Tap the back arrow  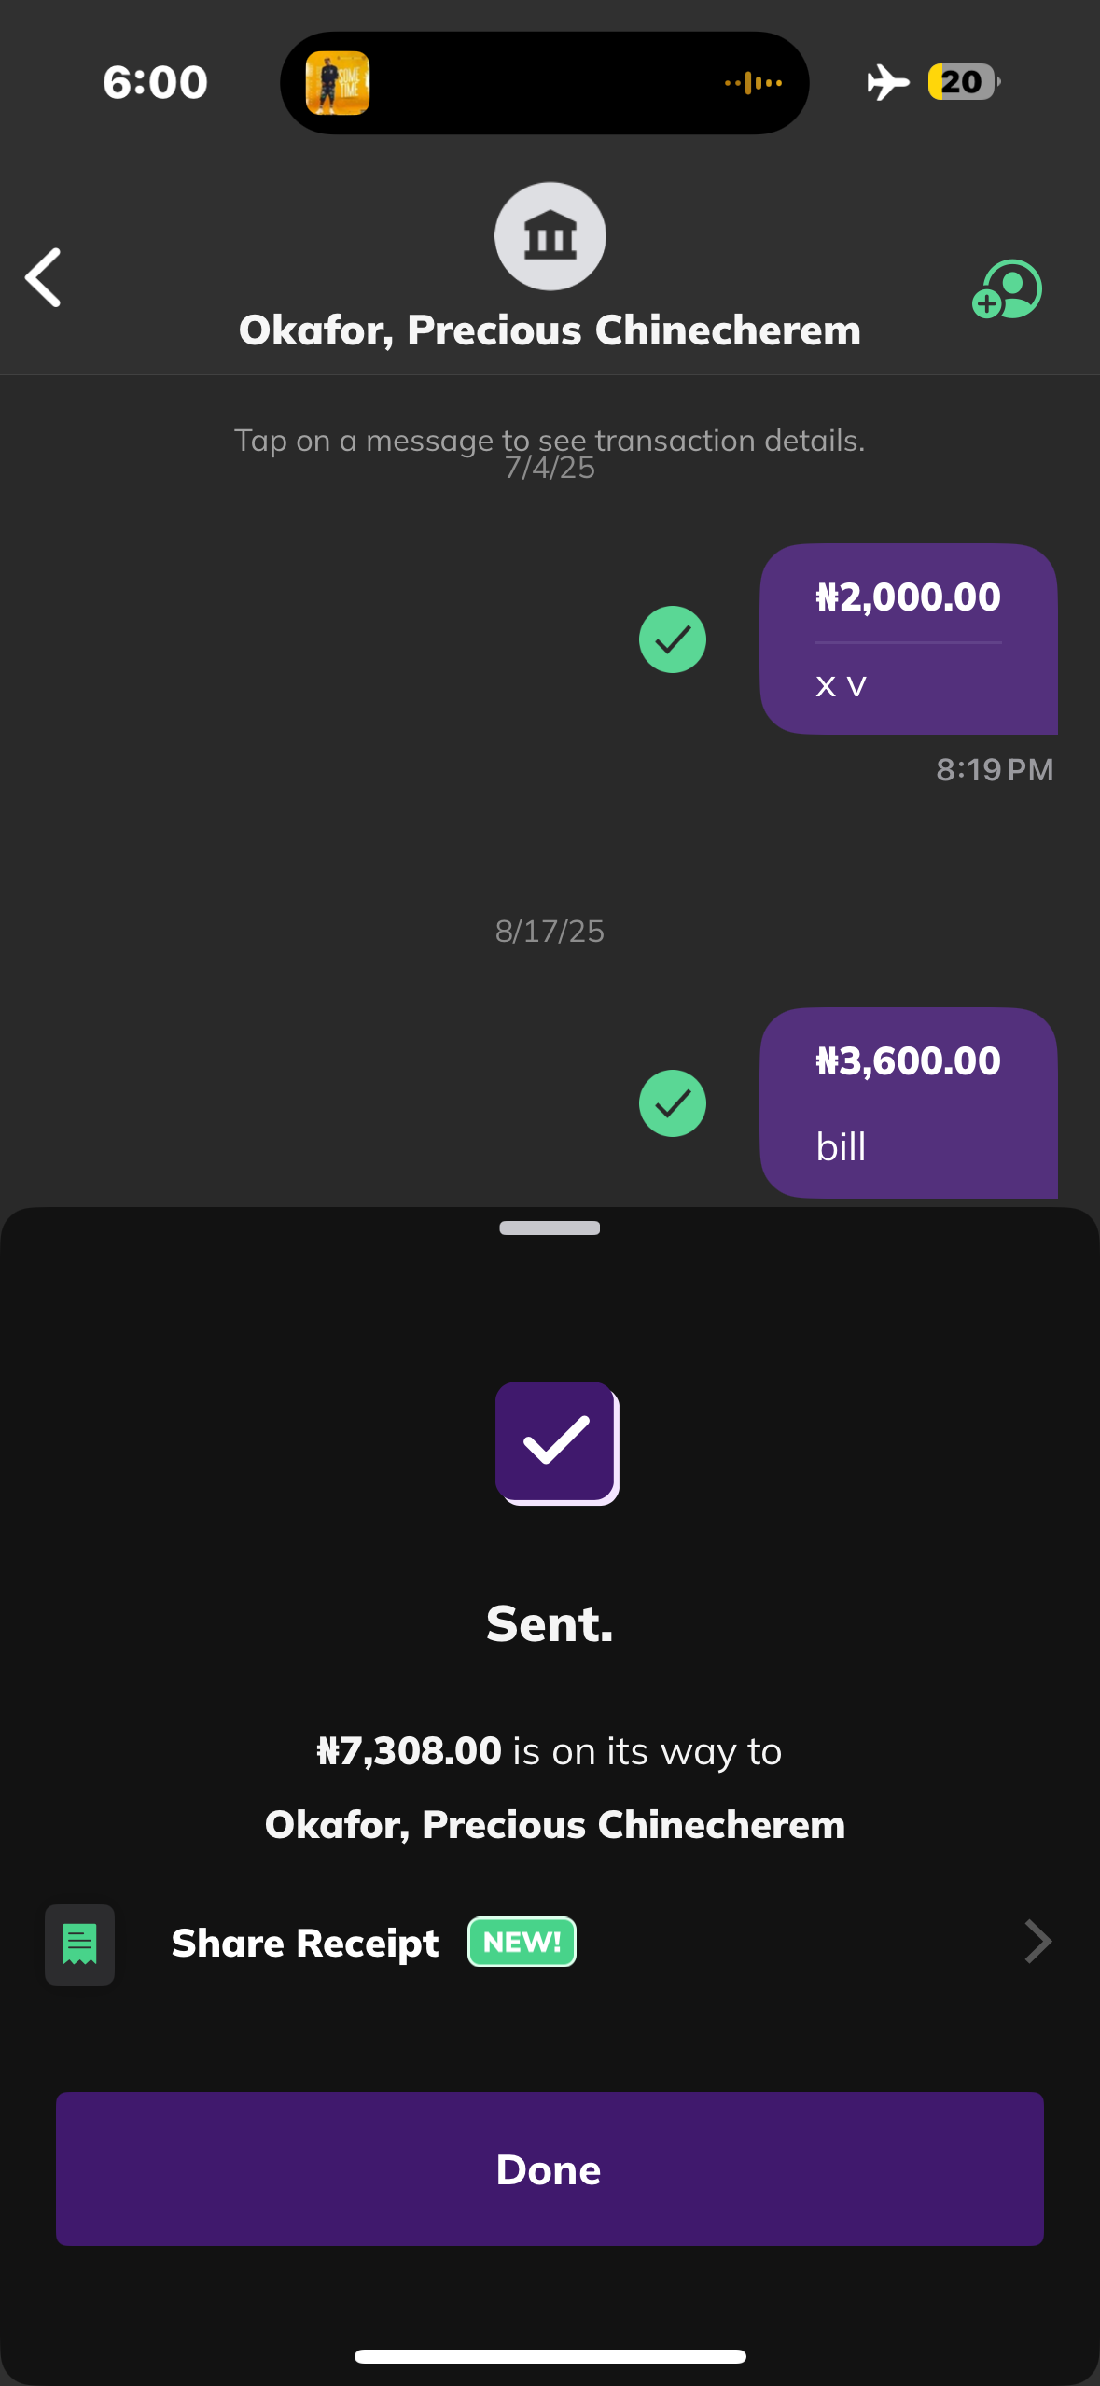coord(44,277)
